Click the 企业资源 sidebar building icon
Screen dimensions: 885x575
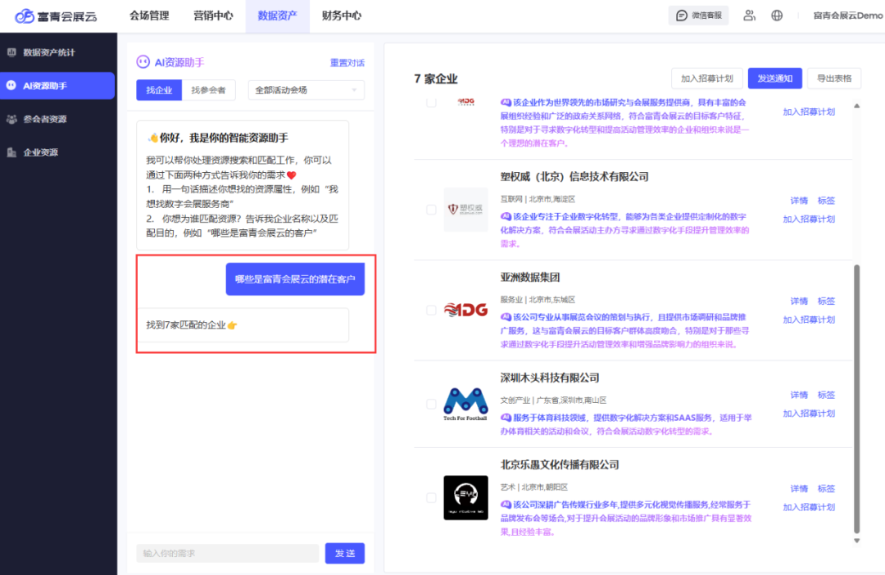(11, 152)
